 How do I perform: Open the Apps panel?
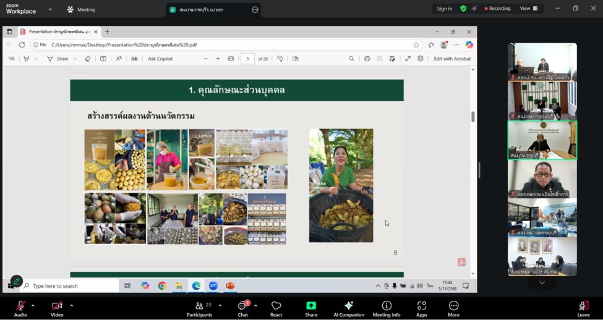(421, 308)
